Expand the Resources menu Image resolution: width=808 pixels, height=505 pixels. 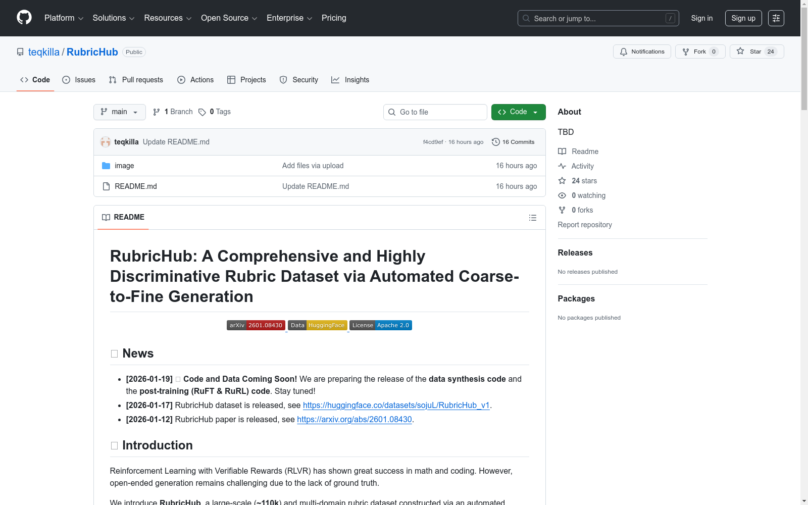point(168,18)
